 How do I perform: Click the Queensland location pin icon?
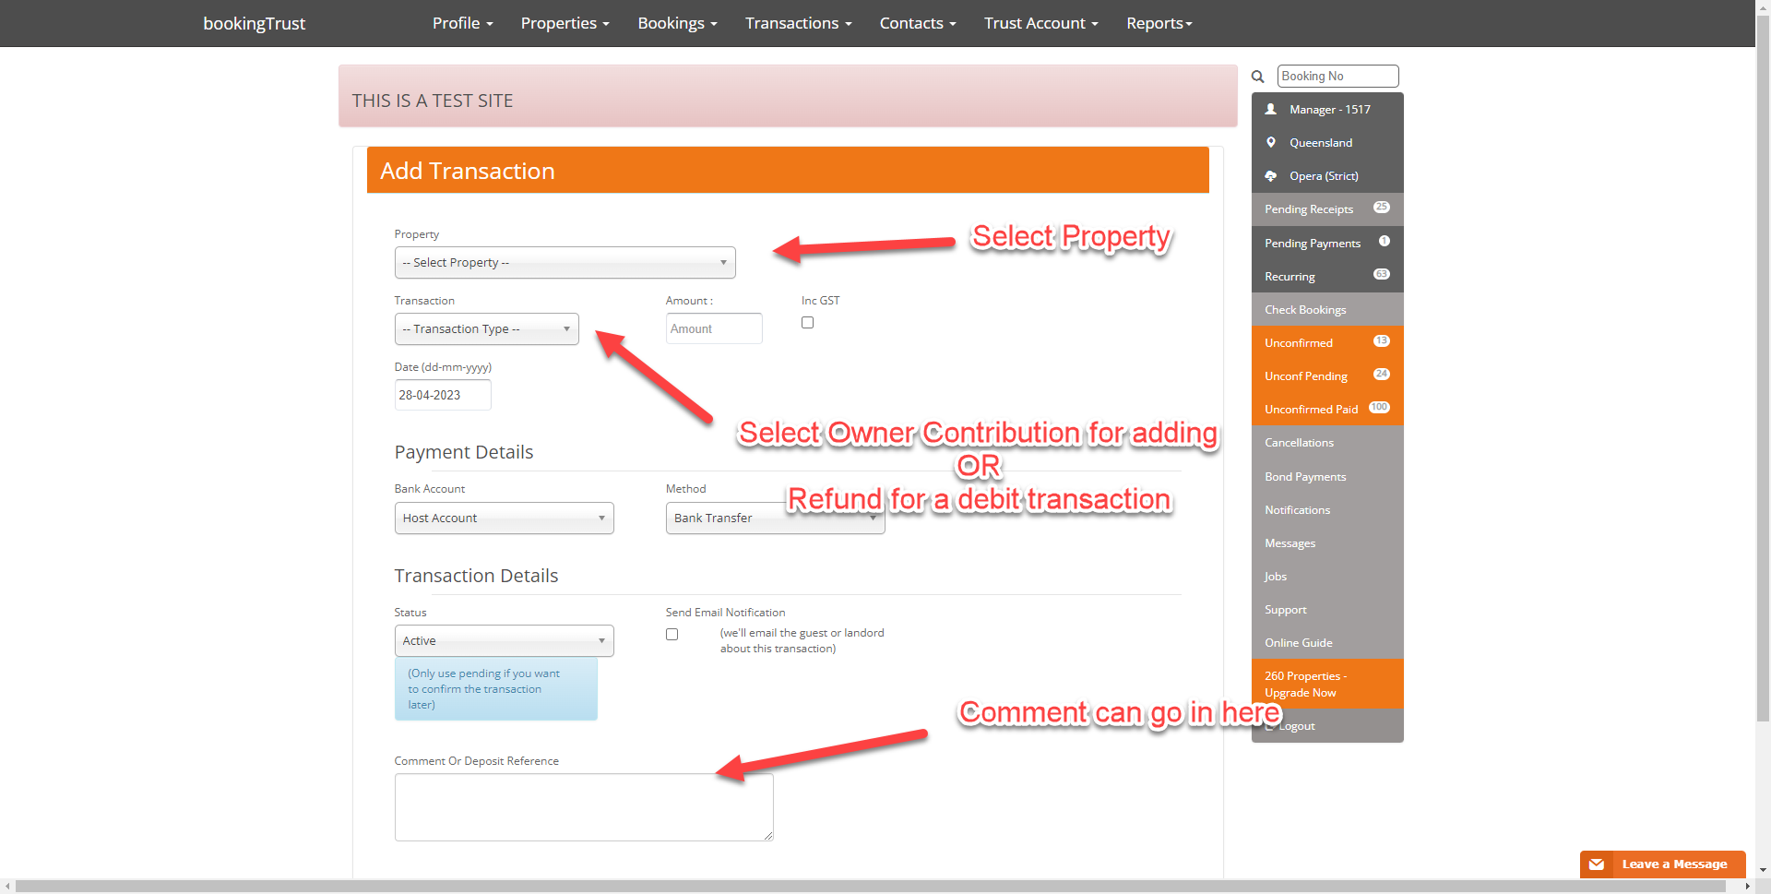[1270, 142]
